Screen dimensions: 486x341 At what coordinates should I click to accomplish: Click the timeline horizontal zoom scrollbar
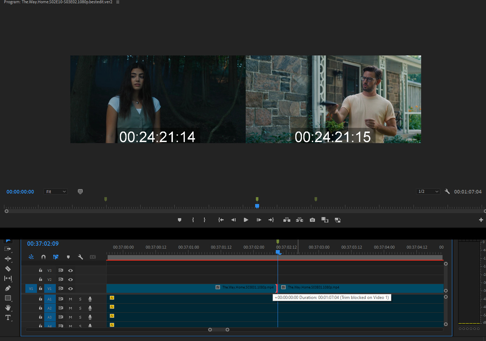[219, 329]
